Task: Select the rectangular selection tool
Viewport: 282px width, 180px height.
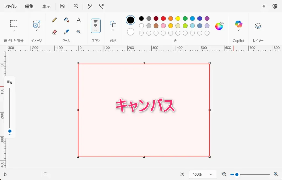Action: [14, 24]
